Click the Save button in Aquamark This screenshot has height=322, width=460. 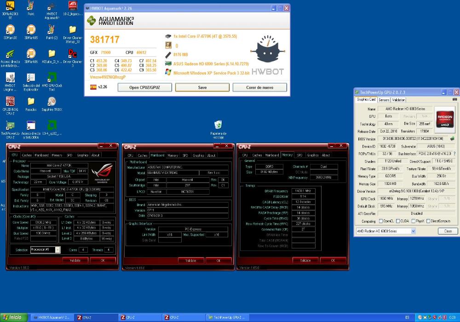202,87
